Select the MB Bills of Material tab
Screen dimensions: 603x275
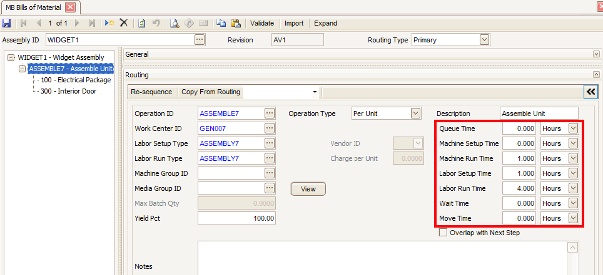(x=34, y=7)
